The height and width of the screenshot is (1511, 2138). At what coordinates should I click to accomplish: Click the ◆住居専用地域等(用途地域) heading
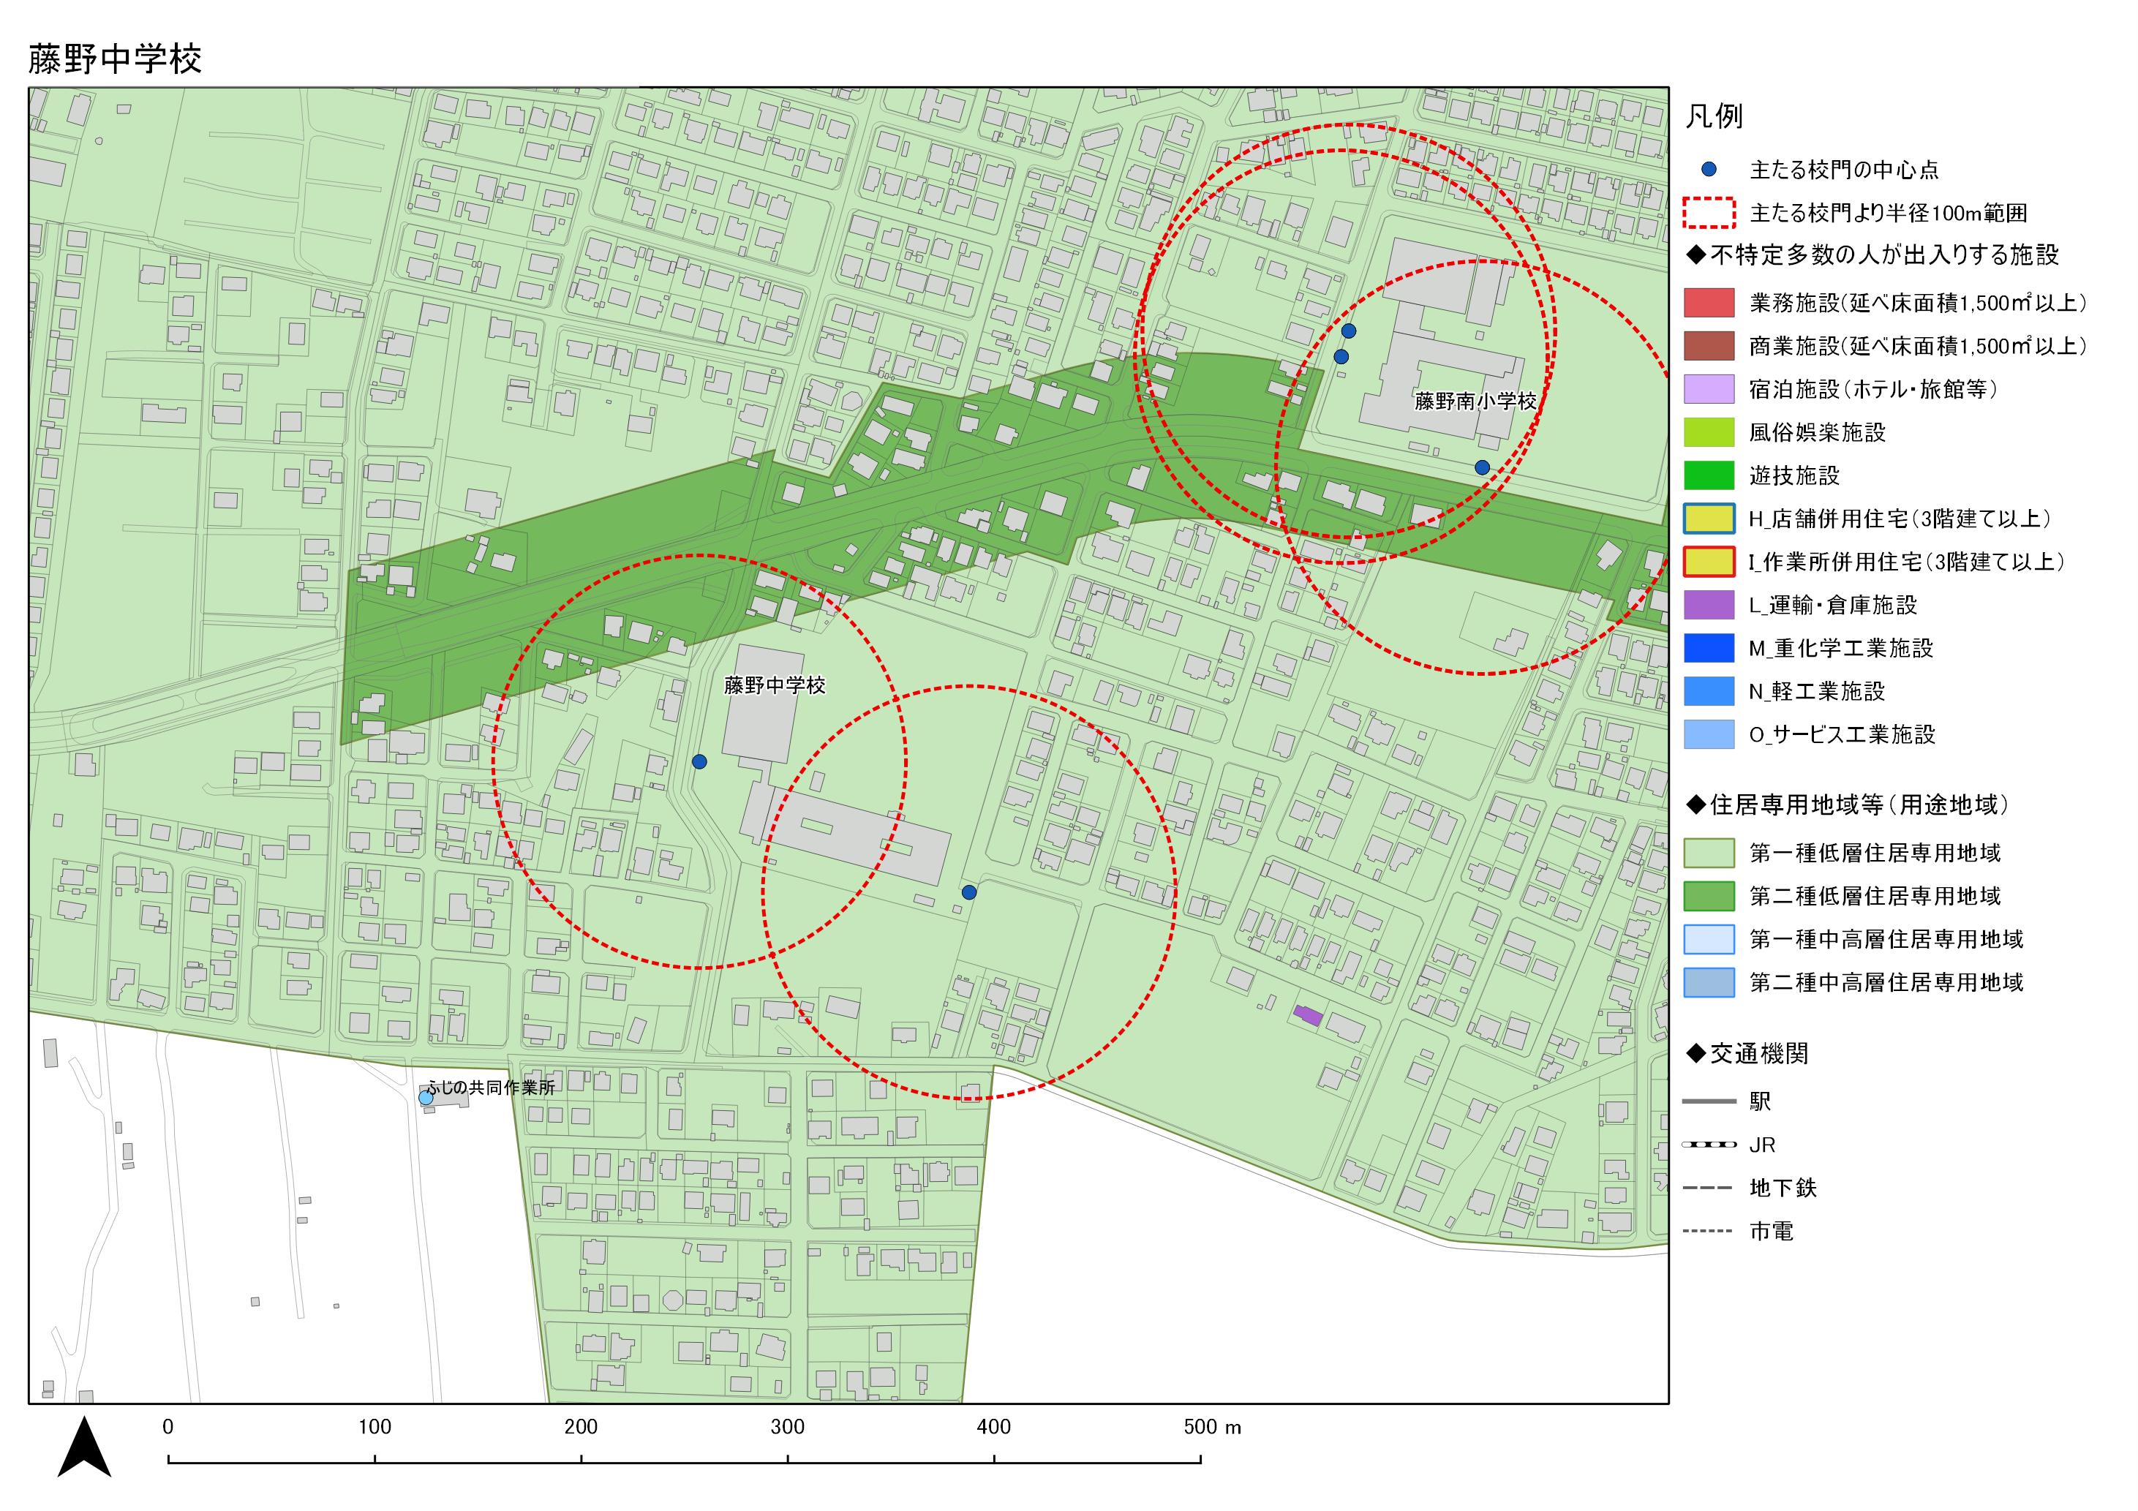(x=1848, y=805)
